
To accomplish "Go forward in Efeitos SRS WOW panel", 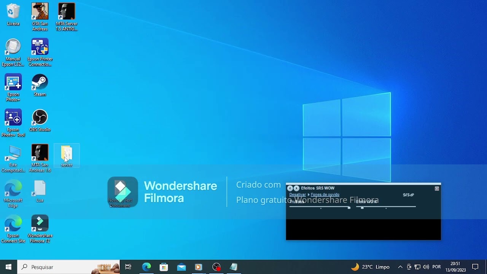I will 296,188.
